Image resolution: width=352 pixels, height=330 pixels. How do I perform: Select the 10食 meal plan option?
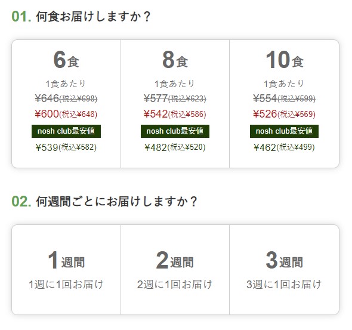284,104
